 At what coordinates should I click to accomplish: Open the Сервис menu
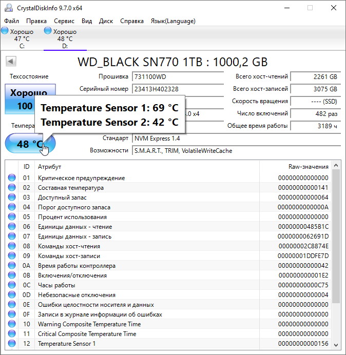point(64,21)
